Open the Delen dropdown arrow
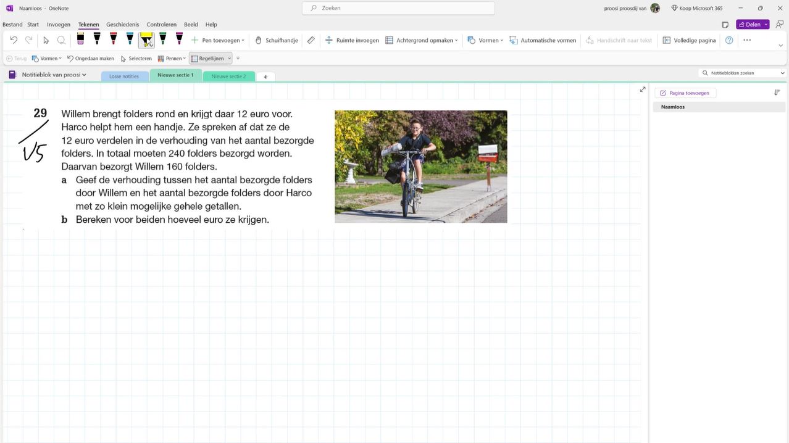The width and height of the screenshot is (789, 443). pos(766,25)
